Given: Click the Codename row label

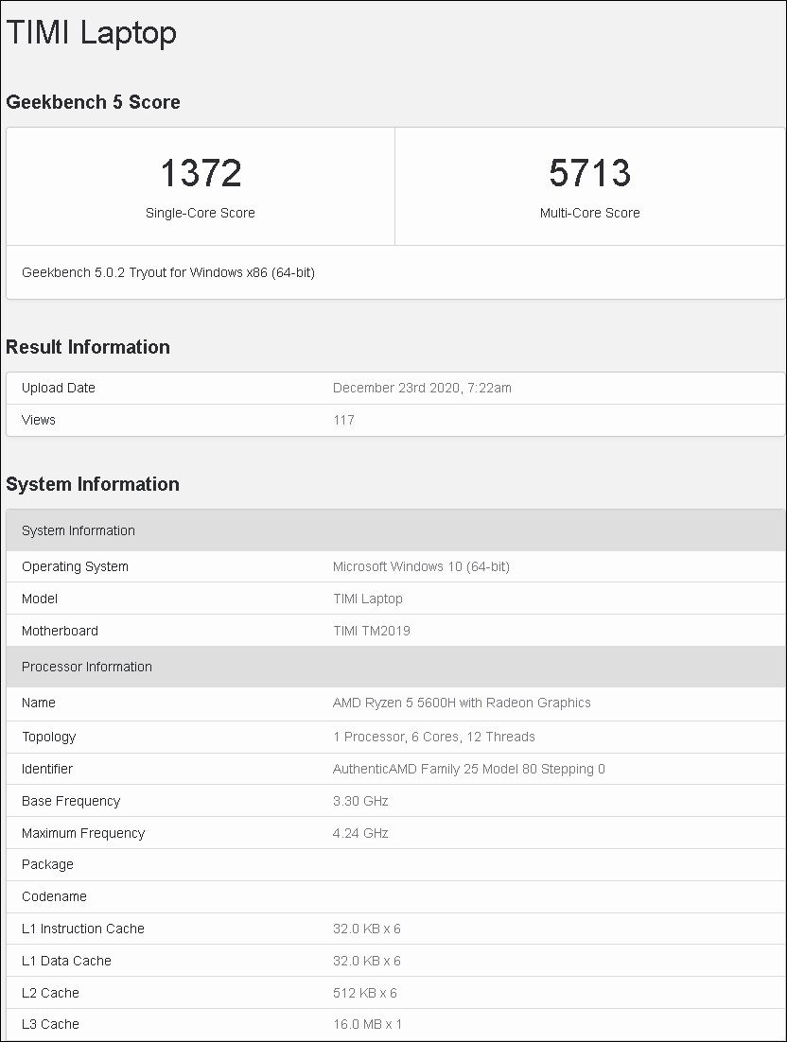Looking at the screenshot, I should tap(55, 896).
